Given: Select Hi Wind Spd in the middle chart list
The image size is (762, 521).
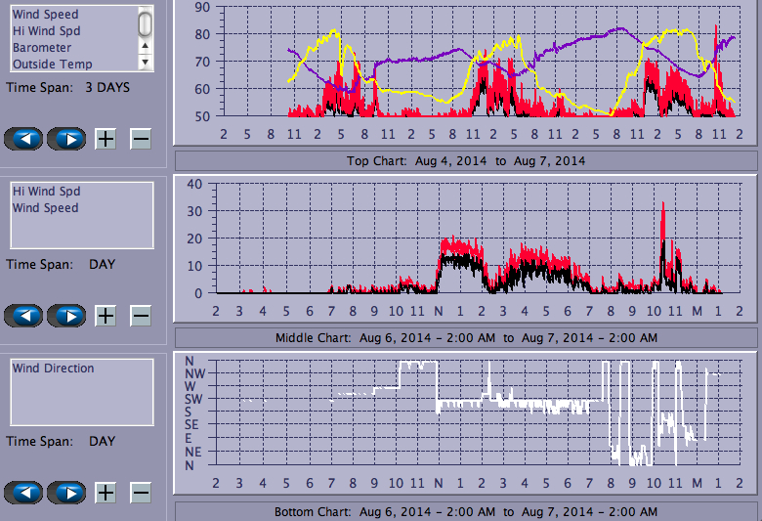Looking at the screenshot, I should coord(47,192).
